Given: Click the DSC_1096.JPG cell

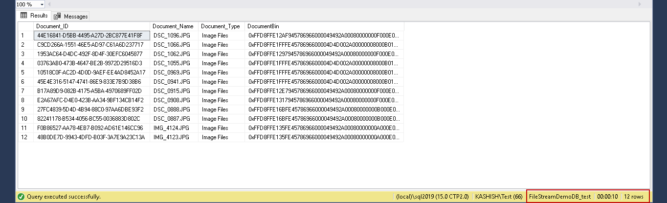Looking at the screenshot, I should click(x=173, y=36).
